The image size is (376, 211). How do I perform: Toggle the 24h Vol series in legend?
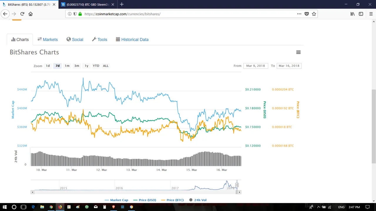[198, 200]
